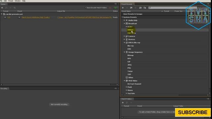Open the preset dropdown for the queue item
The height and width of the screenshot is (119, 212).
pyautogui.click(x=19, y=17)
